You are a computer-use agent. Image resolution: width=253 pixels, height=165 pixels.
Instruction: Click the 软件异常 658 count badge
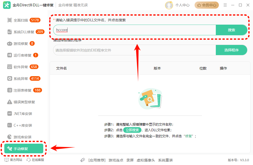[x=34, y=67]
